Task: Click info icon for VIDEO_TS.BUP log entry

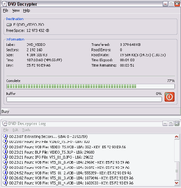Action: click(5, 152)
